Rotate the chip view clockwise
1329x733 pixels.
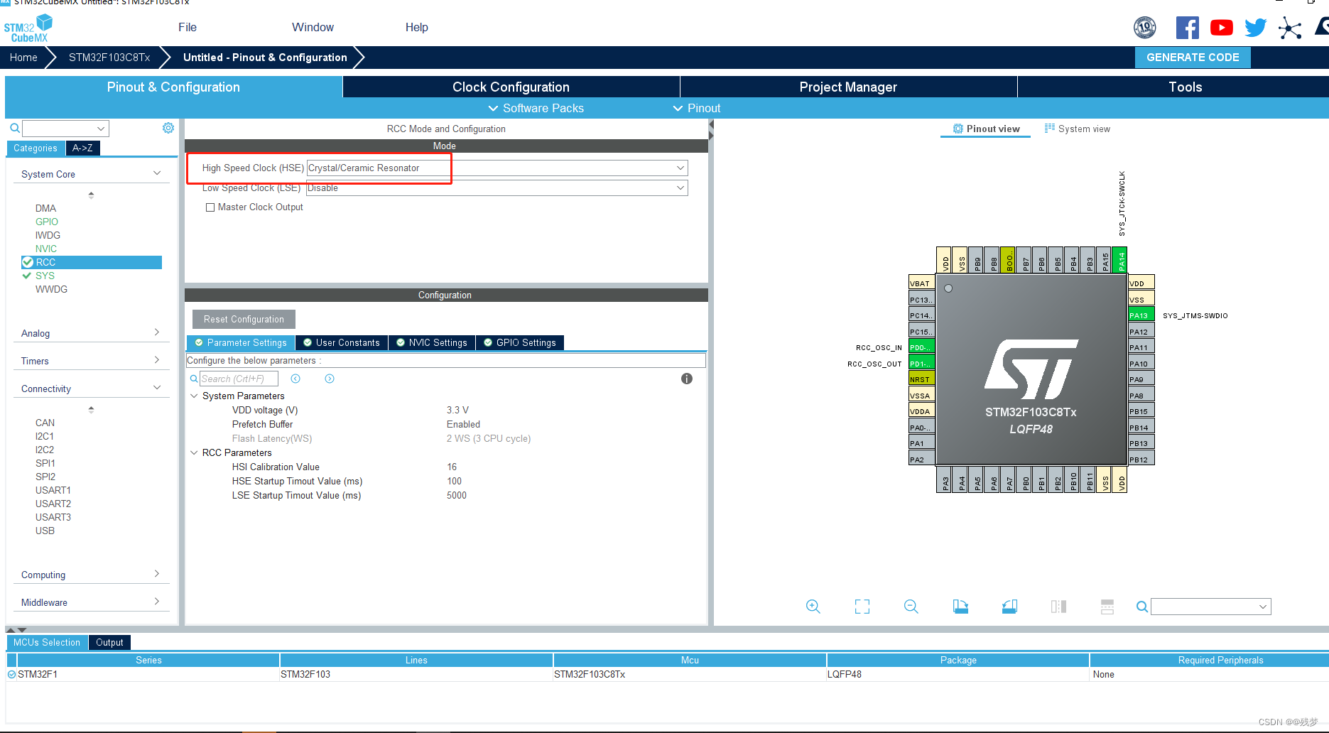pos(960,607)
